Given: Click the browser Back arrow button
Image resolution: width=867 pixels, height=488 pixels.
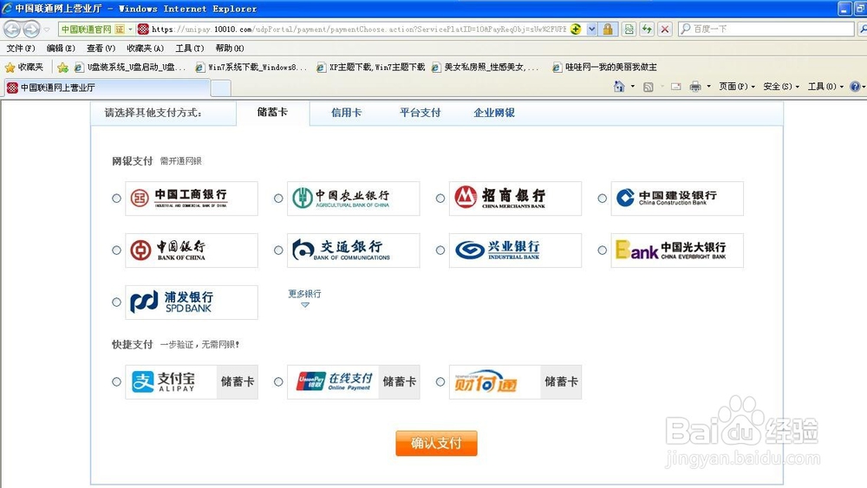Looking at the screenshot, I should pyautogui.click(x=12, y=29).
